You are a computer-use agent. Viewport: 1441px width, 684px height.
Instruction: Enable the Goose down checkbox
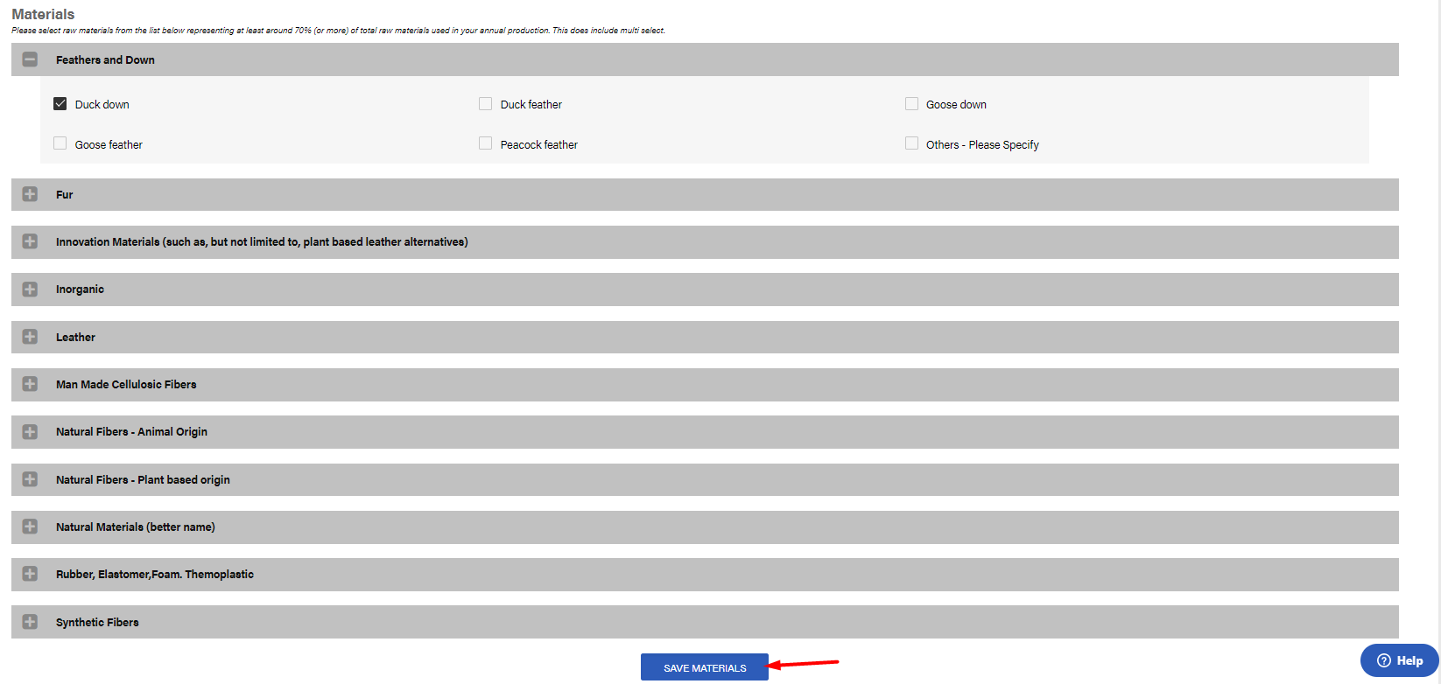(x=911, y=103)
